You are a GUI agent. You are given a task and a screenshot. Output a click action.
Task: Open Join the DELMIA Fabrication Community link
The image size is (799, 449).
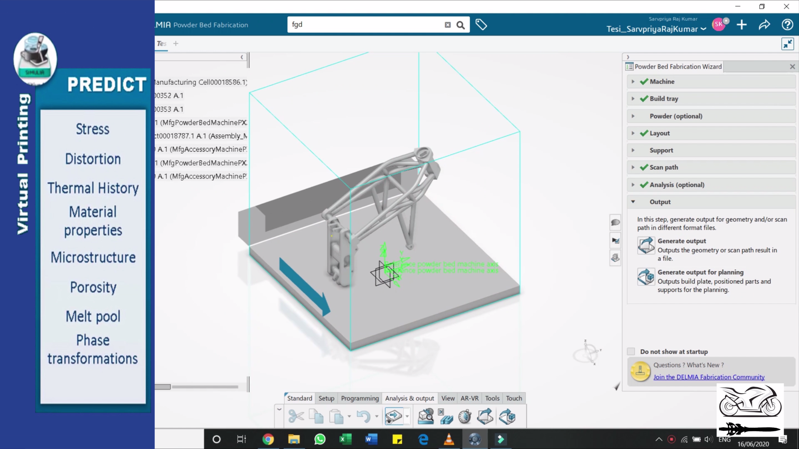click(x=709, y=377)
